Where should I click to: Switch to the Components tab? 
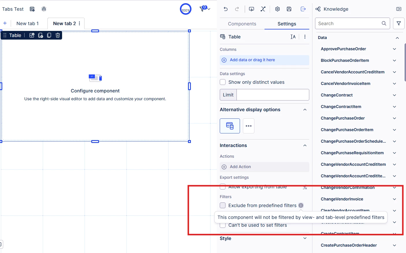pyautogui.click(x=242, y=24)
